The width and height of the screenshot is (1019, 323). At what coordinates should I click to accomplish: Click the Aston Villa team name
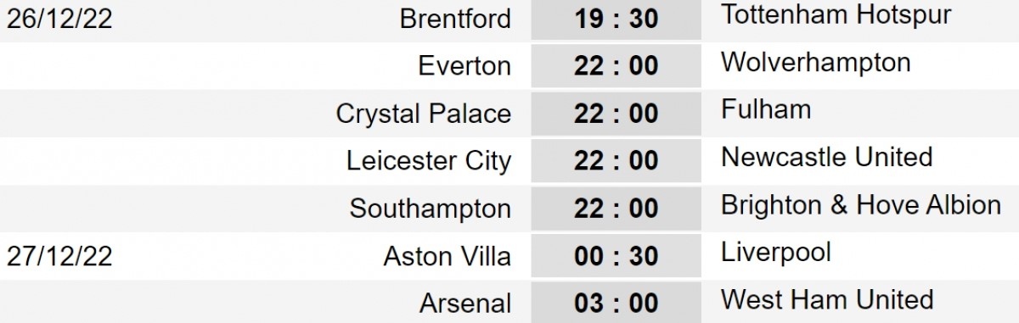click(x=448, y=255)
